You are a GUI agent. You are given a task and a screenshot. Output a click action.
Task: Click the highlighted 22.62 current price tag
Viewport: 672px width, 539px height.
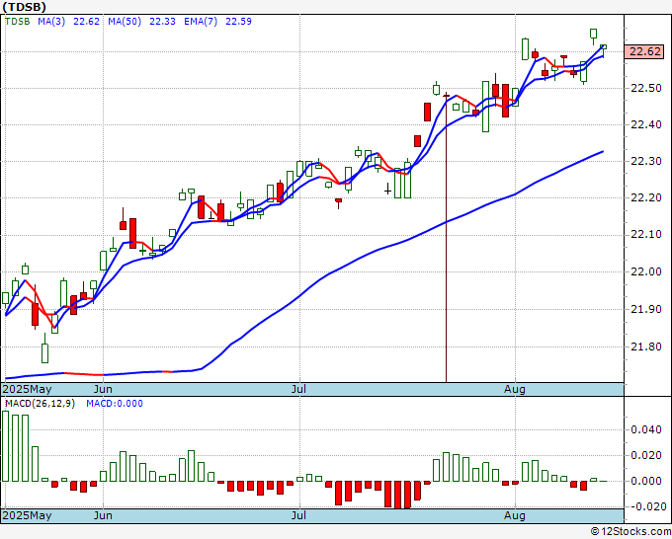pyautogui.click(x=645, y=51)
